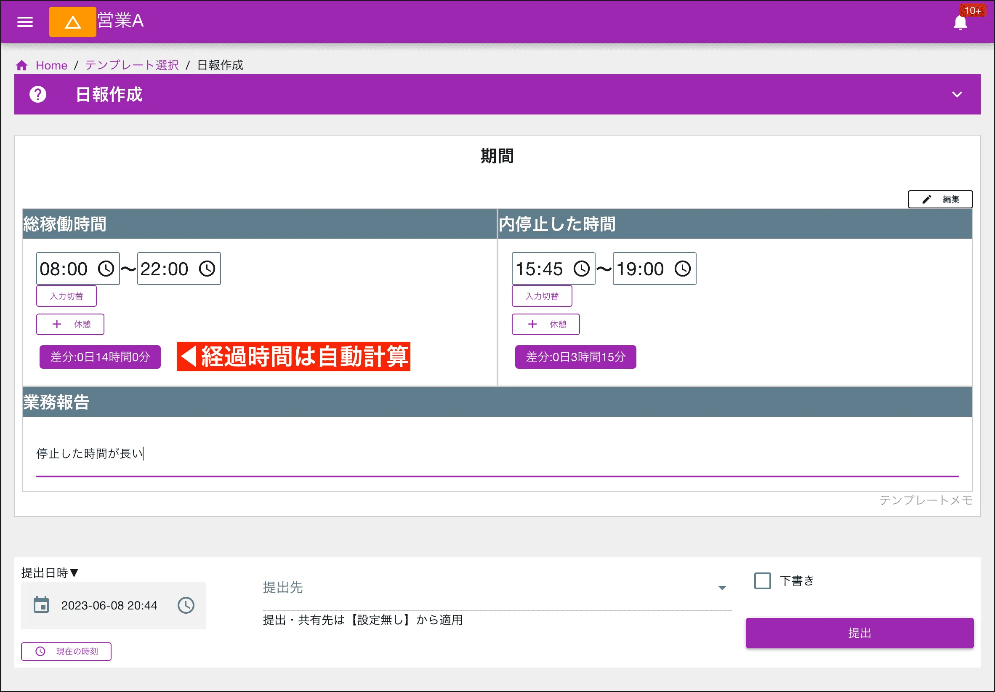This screenshot has width=995, height=692.
Task: Open clock picker for 19:00 stop end
Action: [682, 269]
